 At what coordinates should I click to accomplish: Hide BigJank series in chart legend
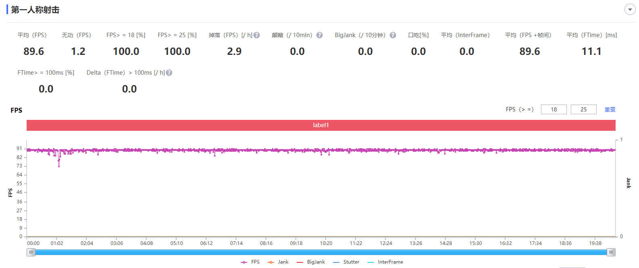pyautogui.click(x=311, y=262)
